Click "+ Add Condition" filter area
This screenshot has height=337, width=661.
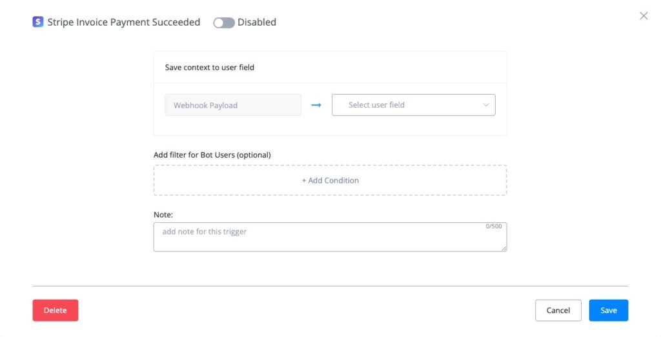[x=330, y=180]
